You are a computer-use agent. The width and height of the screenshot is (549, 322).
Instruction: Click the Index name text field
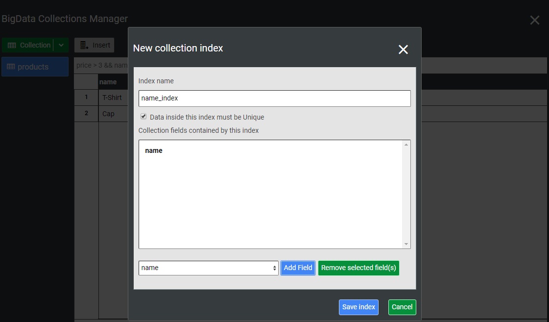pos(274,98)
